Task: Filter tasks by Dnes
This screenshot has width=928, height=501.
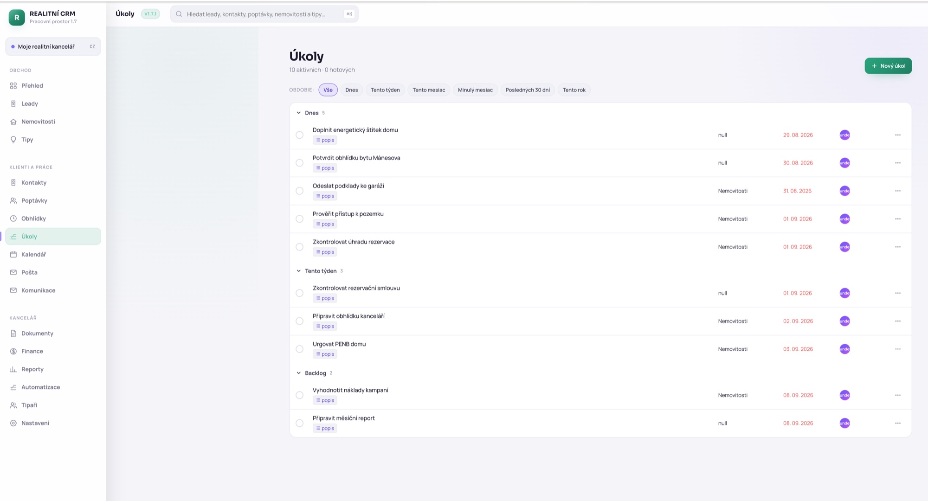Action: pyautogui.click(x=352, y=90)
